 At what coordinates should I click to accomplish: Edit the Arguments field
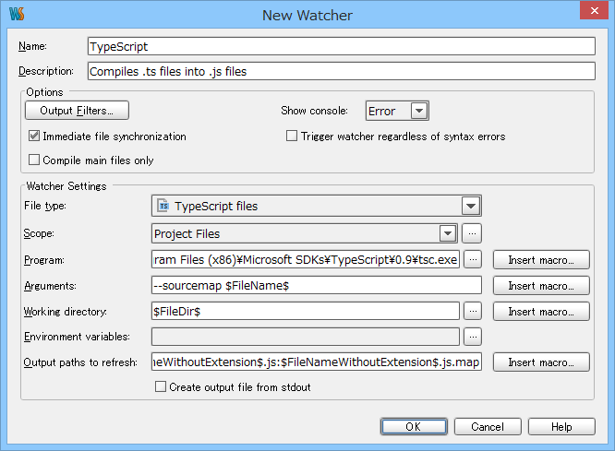coord(317,285)
